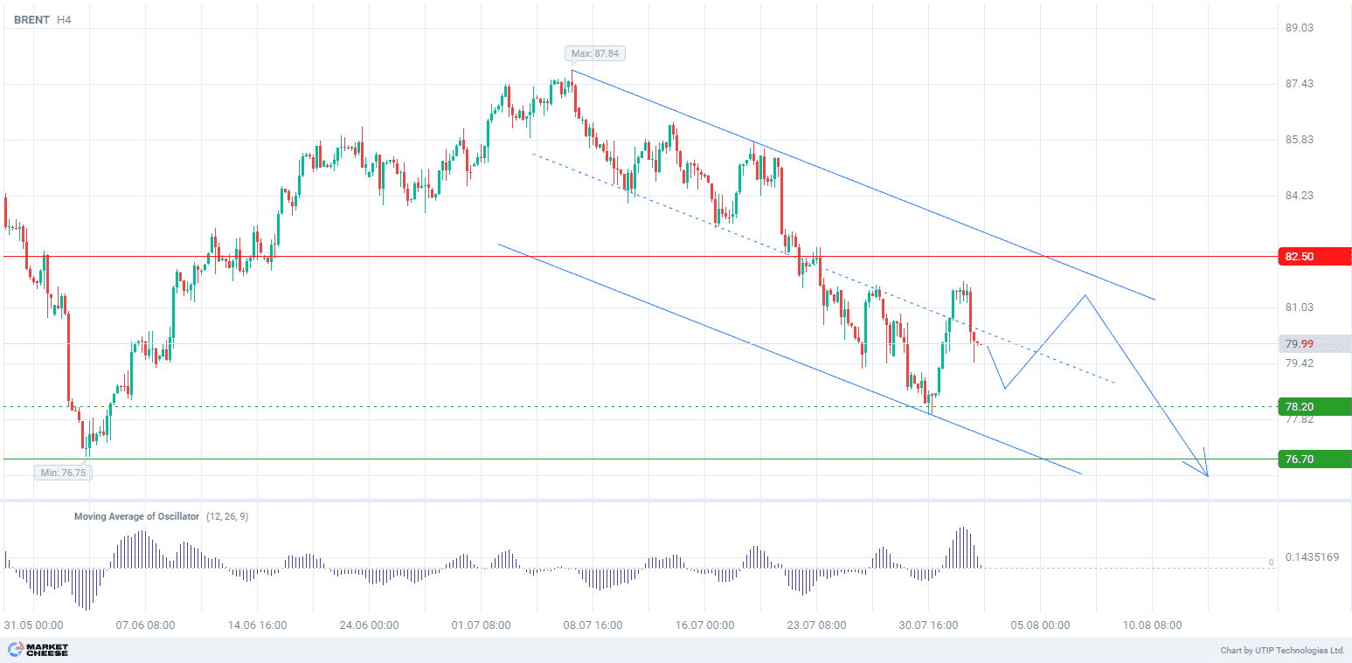The height and width of the screenshot is (663, 1352).
Task: Click the 81.03 price axis value
Action: (x=1300, y=307)
